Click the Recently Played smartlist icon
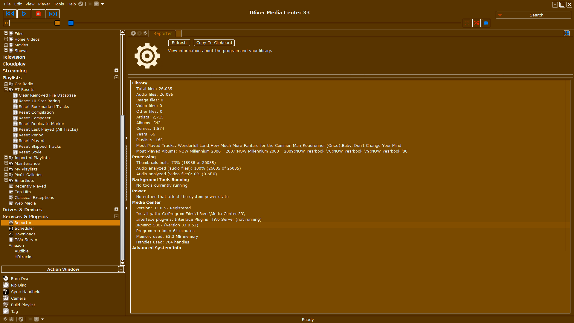Screen dimensions: 574x323 [11, 186]
